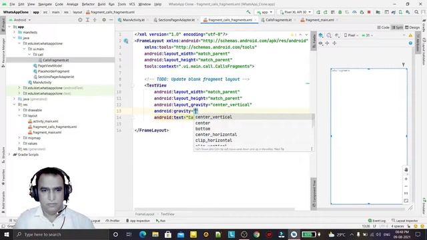
Task: Switch editor to Design view mode
Action: tap(412, 27)
